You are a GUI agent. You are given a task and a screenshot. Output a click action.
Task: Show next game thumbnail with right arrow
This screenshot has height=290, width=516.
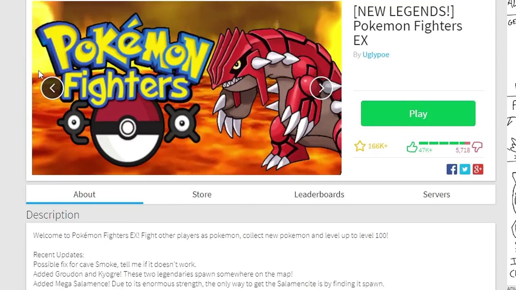[x=321, y=88]
